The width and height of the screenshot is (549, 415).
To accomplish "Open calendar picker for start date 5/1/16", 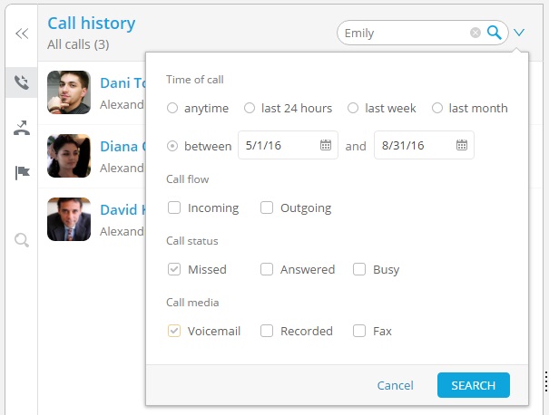I will (326, 145).
